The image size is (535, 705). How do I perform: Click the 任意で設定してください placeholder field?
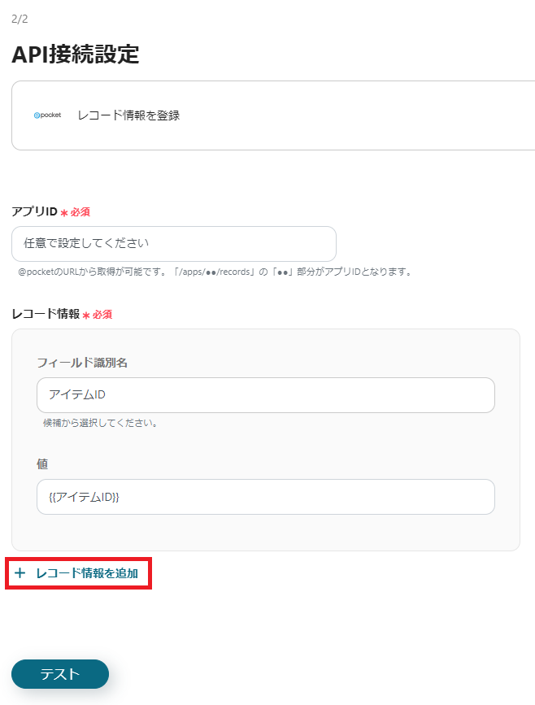pyautogui.click(x=173, y=244)
